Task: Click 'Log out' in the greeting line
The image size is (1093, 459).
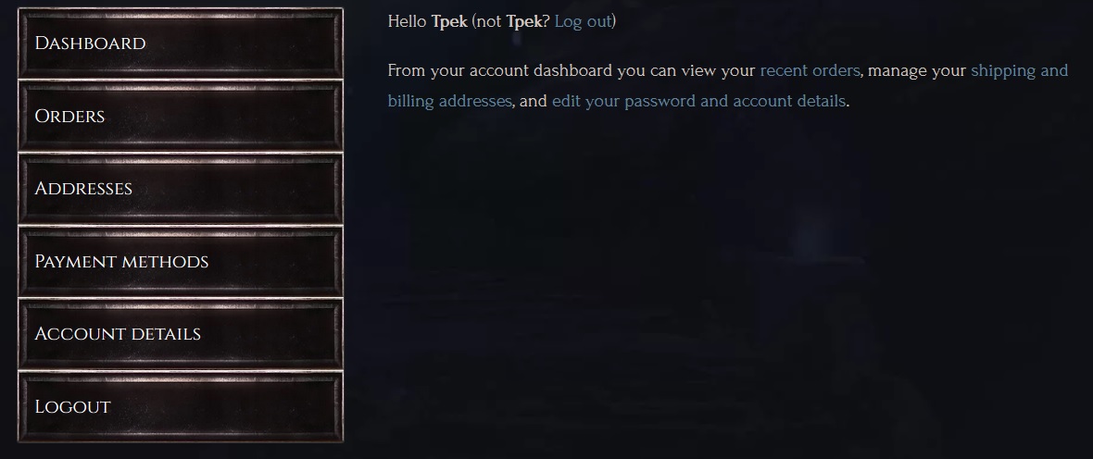Action: tap(583, 21)
